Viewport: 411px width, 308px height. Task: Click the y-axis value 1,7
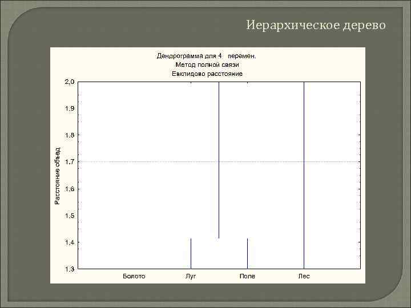(70, 162)
